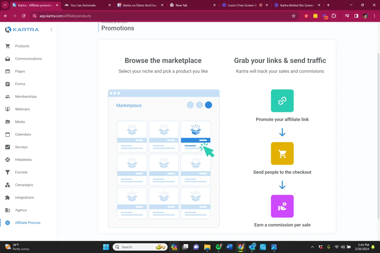
Task: Open Products in the Kartra sidebar
Action: (22, 46)
